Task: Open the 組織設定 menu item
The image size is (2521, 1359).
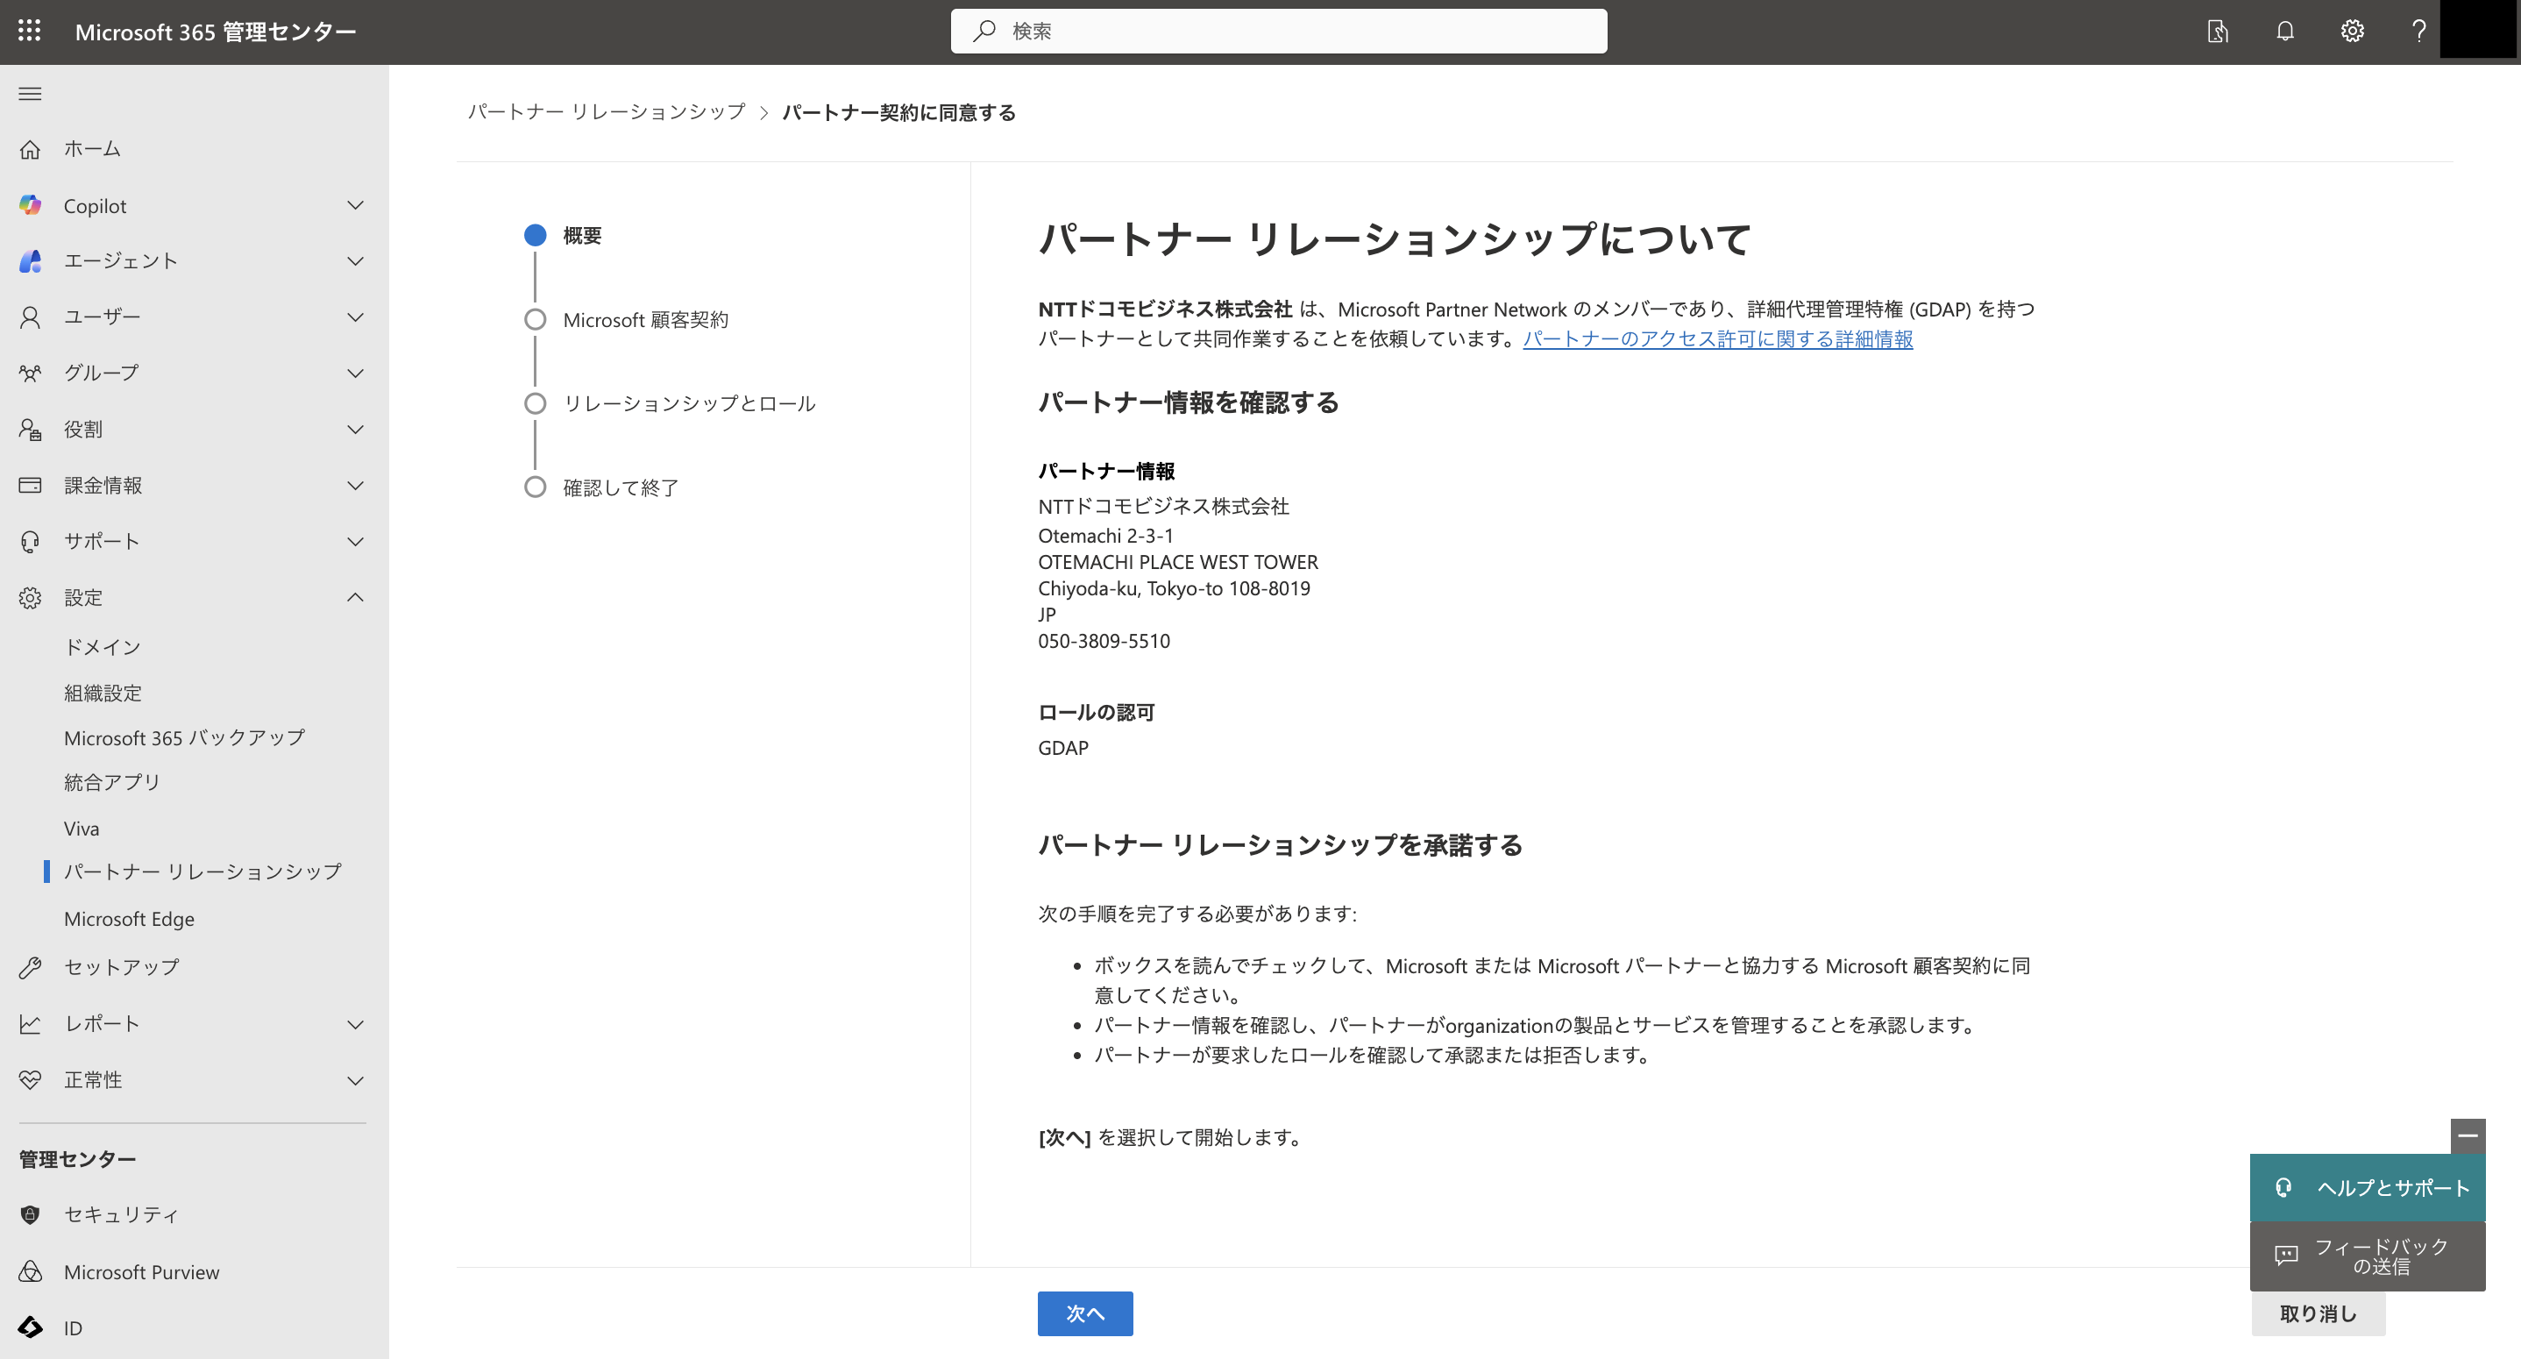Action: tap(103, 694)
